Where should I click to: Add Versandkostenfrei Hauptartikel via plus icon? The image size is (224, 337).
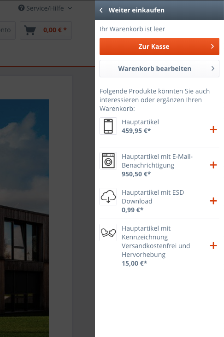(x=213, y=245)
